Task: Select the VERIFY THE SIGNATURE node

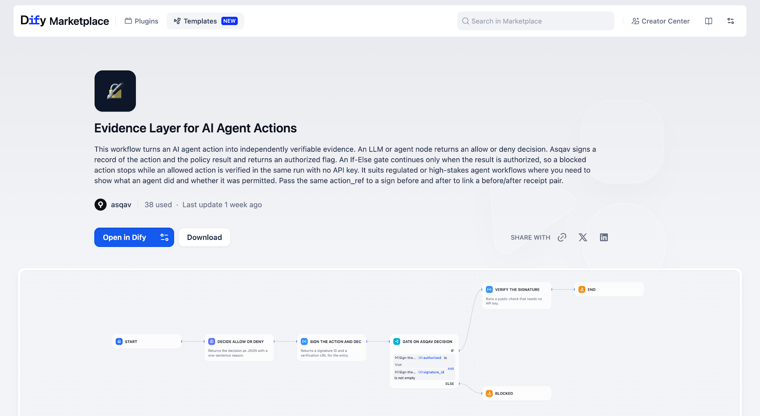Action: coord(517,296)
